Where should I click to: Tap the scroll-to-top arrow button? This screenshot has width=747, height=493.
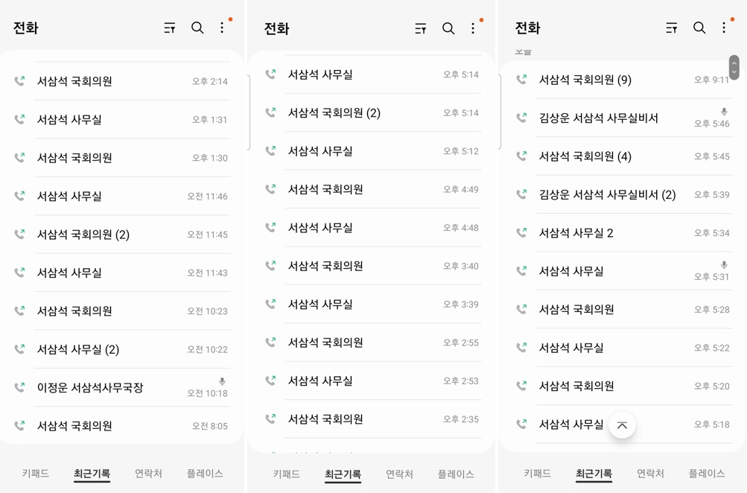pos(622,425)
